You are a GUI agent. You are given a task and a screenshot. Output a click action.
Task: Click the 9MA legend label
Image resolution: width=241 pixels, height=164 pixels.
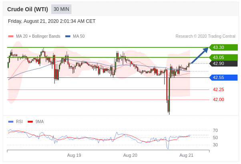[40, 121]
